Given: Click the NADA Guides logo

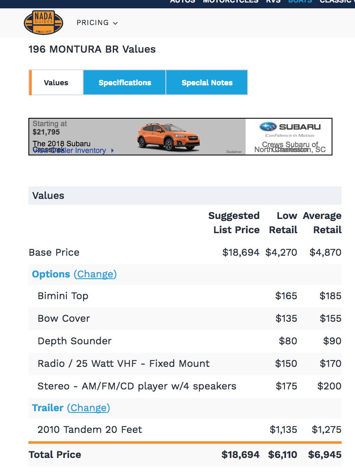Looking at the screenshot, I should [43, 23].
